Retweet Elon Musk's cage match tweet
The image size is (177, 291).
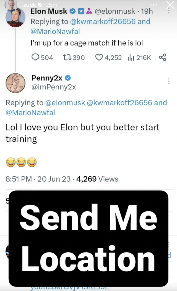coord(67,57)
